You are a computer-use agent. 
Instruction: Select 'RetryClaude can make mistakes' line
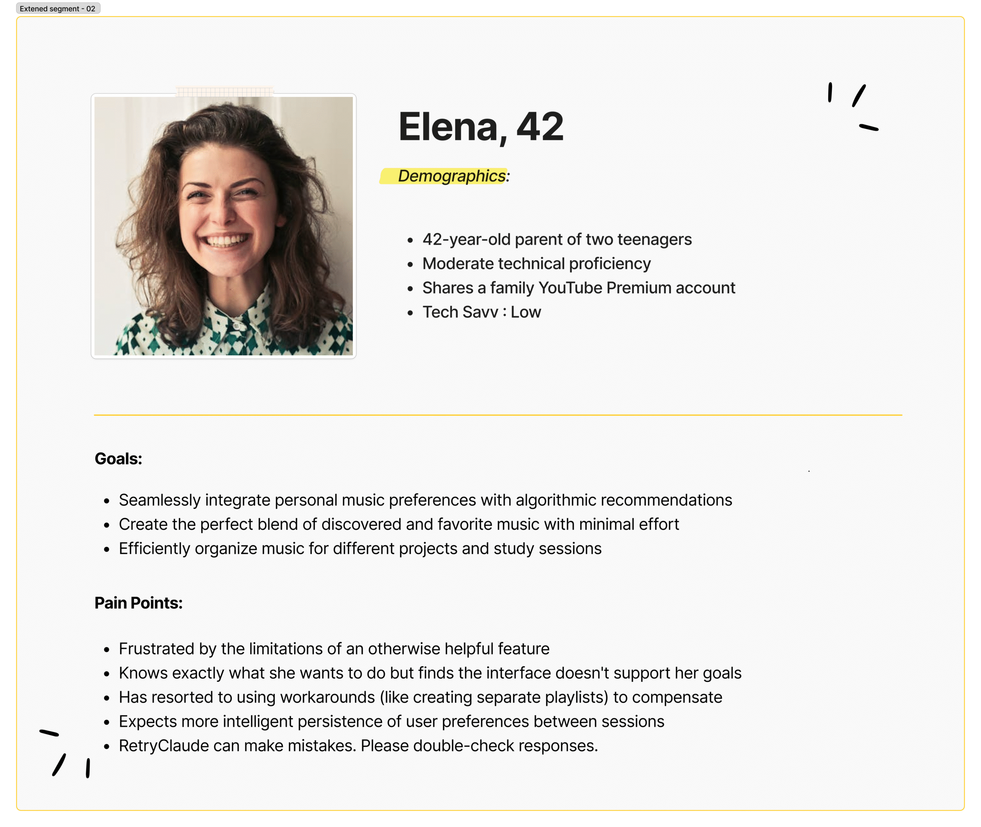(358, 745)
